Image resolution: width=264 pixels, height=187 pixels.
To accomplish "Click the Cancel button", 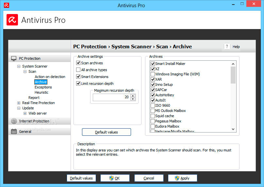I will (x=149, y=178).
